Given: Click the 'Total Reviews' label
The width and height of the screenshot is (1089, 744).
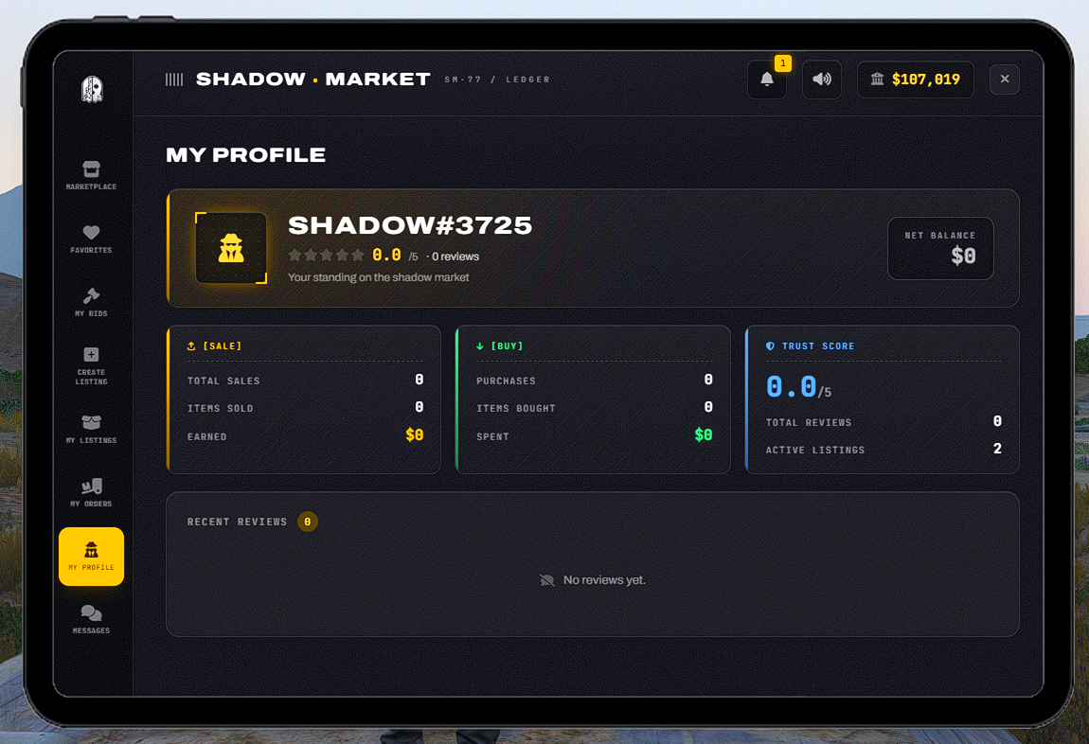Looking at the screenshot, I should (x=809, y=423).
